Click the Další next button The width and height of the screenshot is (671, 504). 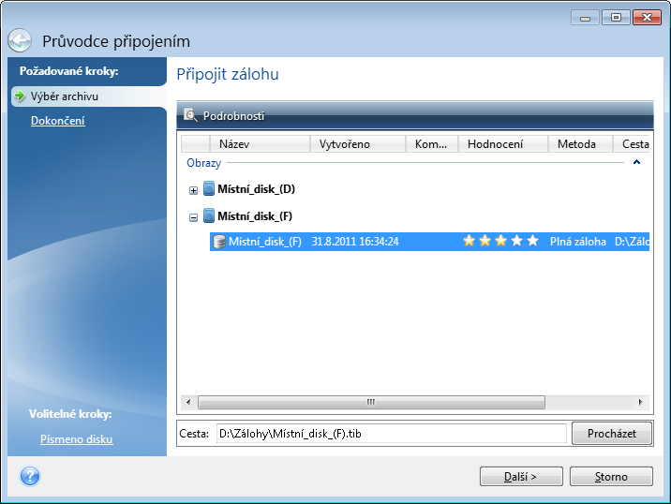[521, 477]
